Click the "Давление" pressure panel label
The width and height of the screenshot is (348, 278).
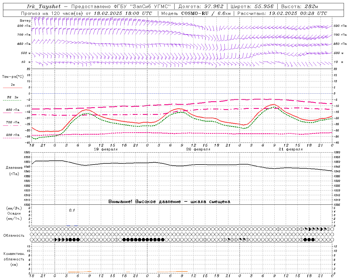(x=14, y=168)
